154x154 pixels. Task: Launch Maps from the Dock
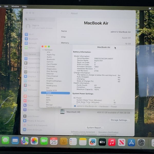click(25, 141)
